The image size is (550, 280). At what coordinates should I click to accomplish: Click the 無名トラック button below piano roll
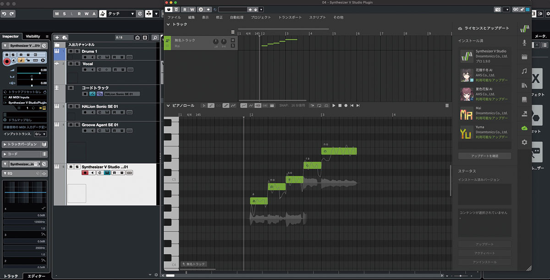pyautogui.click(x=194, y=264)
